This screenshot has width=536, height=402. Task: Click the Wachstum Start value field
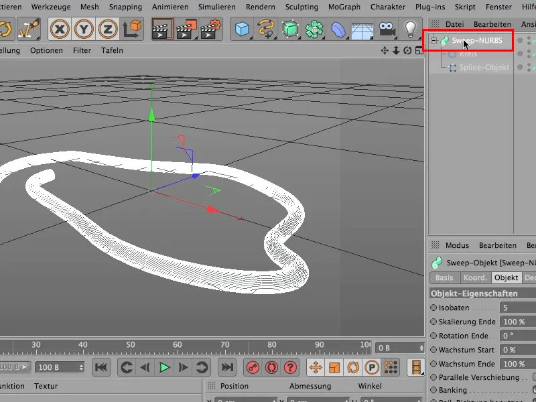click(518, 350)
